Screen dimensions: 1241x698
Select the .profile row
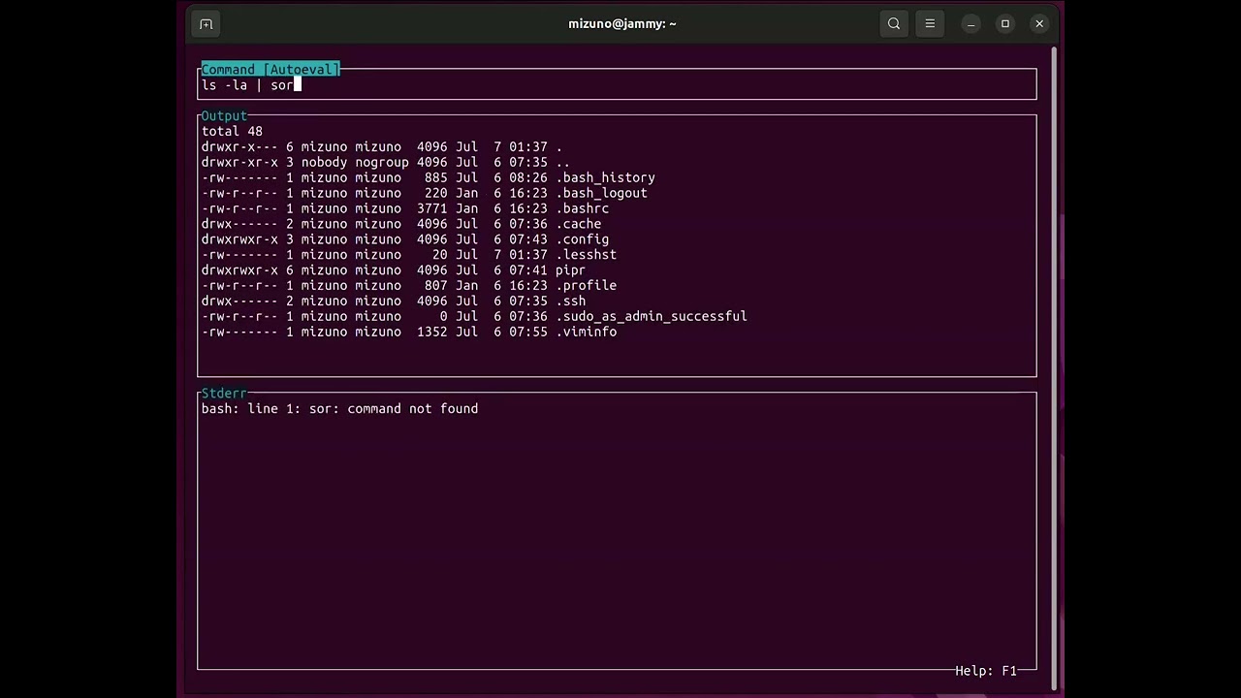pos(409,286)
